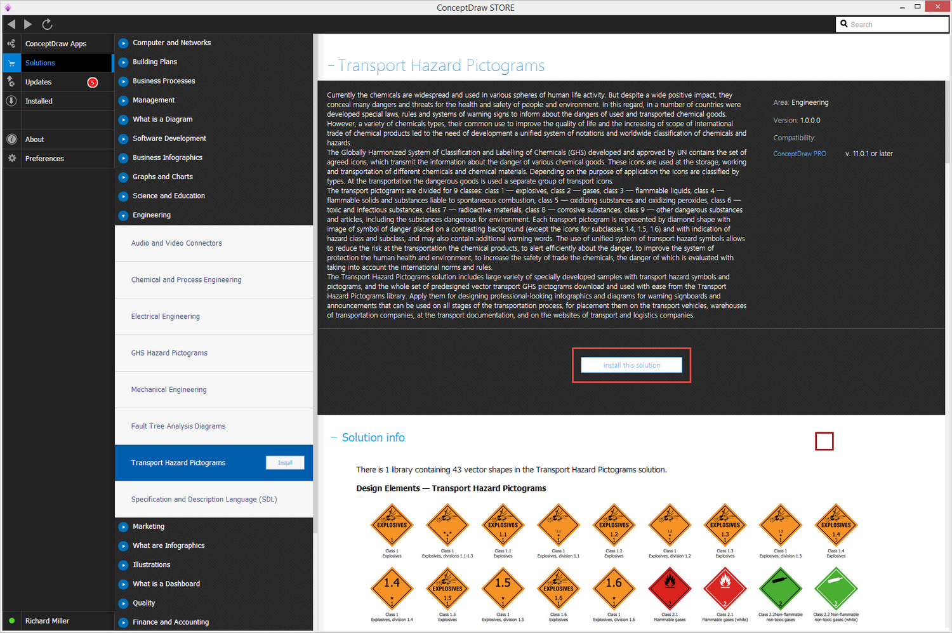
Task: Go forward with the right arrow
Action: click(x=28, y=24)
